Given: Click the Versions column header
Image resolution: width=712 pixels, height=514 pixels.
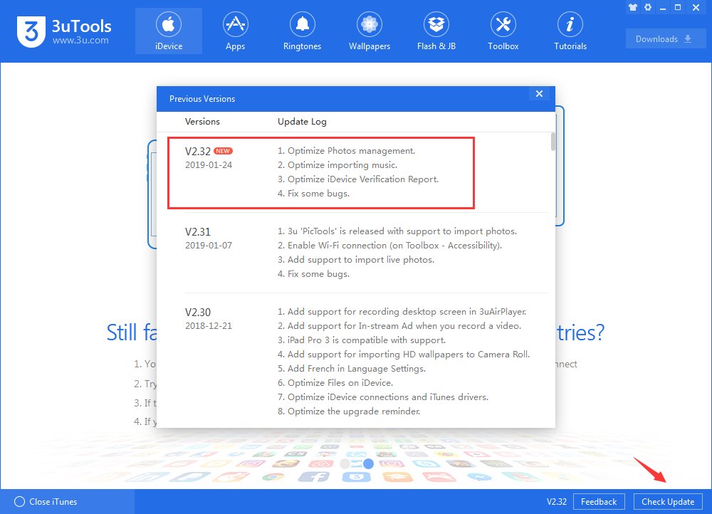Looking at the screenshot, I should (202, 122).
